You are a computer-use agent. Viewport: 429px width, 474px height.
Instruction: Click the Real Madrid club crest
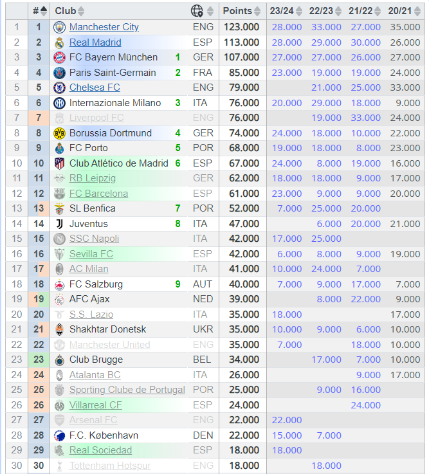point(59,42)
